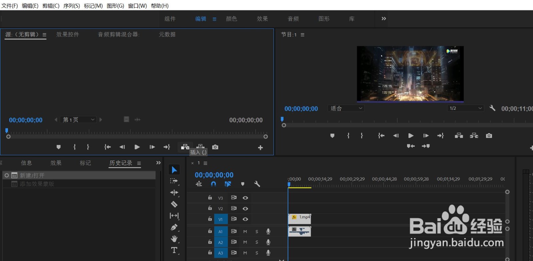Select the Track Select Forward tool

pos(174,181)
